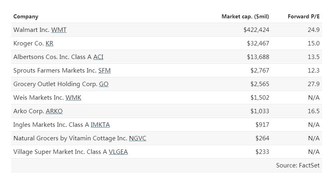Select the ARKO ticker link
This screenshot has height=177, width=333.
[54, 111]
